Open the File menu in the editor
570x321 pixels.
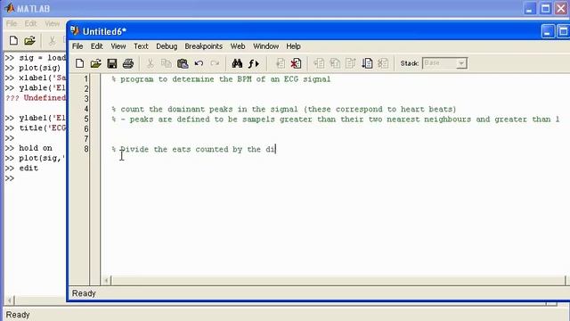(77, 46)
